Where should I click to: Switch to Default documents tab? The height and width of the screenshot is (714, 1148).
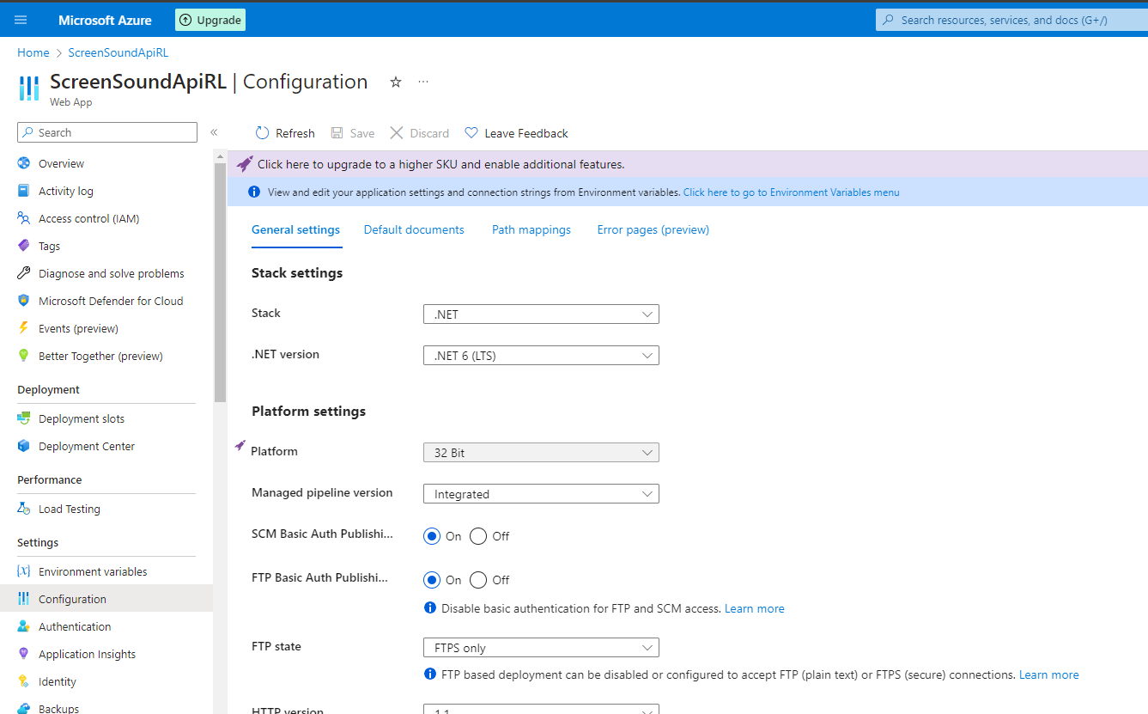414,230
